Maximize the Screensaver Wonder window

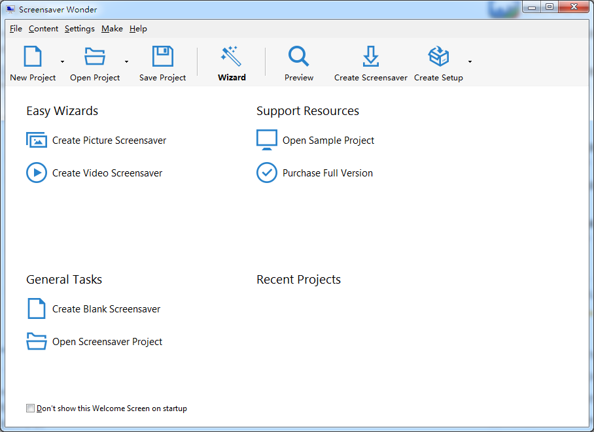(550, 7)
